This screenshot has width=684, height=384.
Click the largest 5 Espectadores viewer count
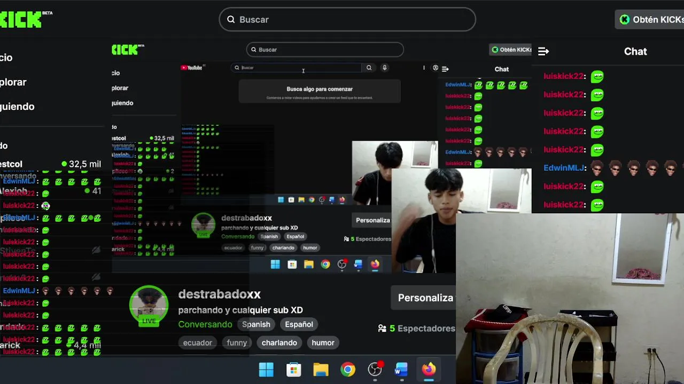[x=422, y=329]
